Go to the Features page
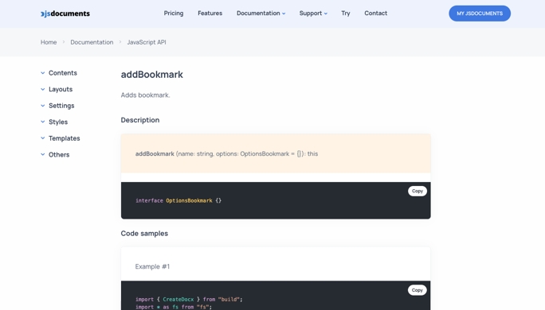This screenshot has height=310, width=545. coord(210,14)
